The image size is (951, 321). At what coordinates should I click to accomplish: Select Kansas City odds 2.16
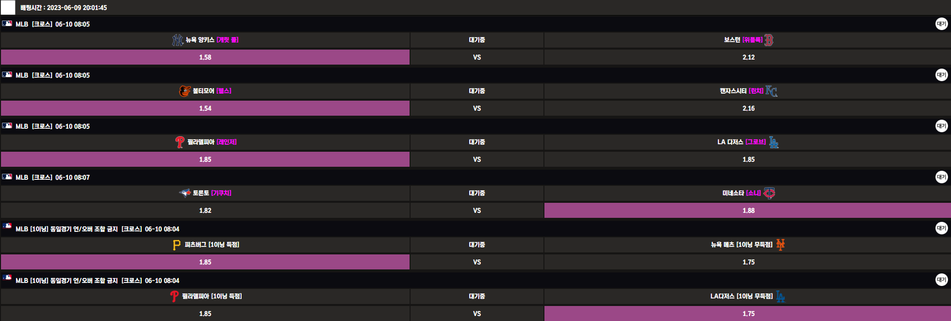[747, 108]
